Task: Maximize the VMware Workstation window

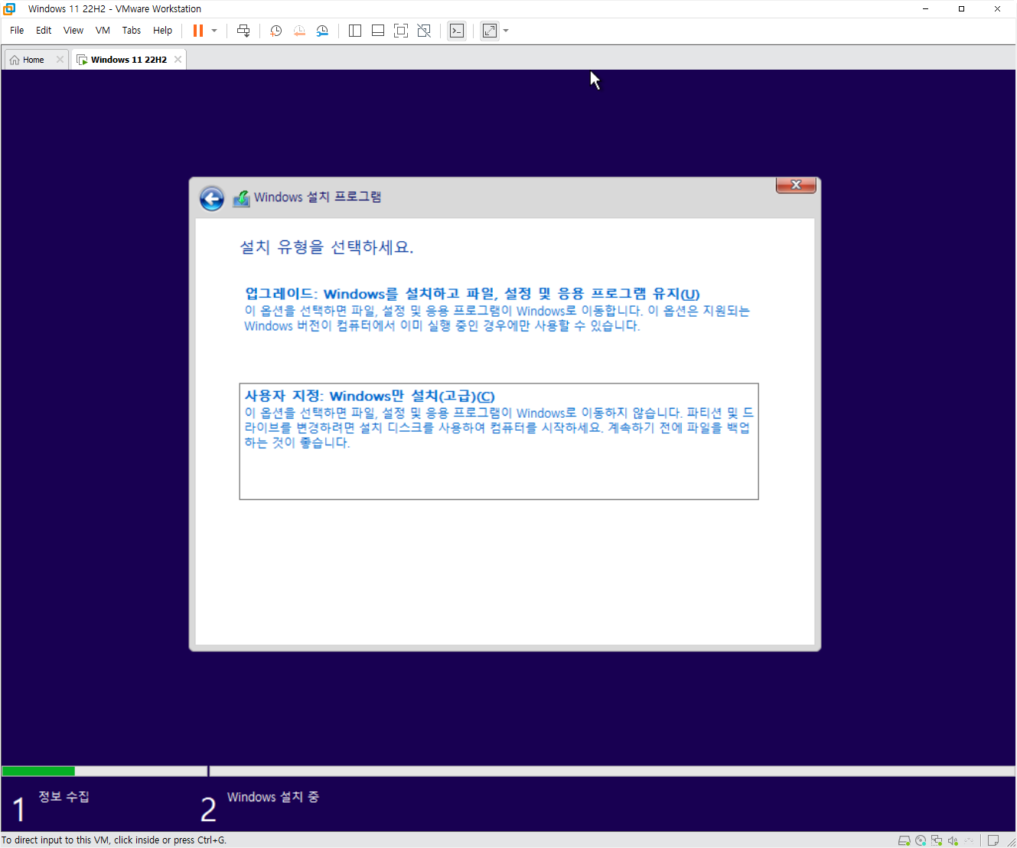Action: (x=961, y=8)
